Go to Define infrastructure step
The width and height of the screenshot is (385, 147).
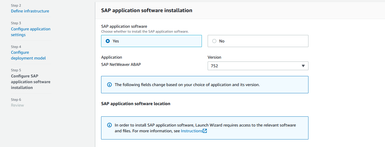[x=30, y=11]
